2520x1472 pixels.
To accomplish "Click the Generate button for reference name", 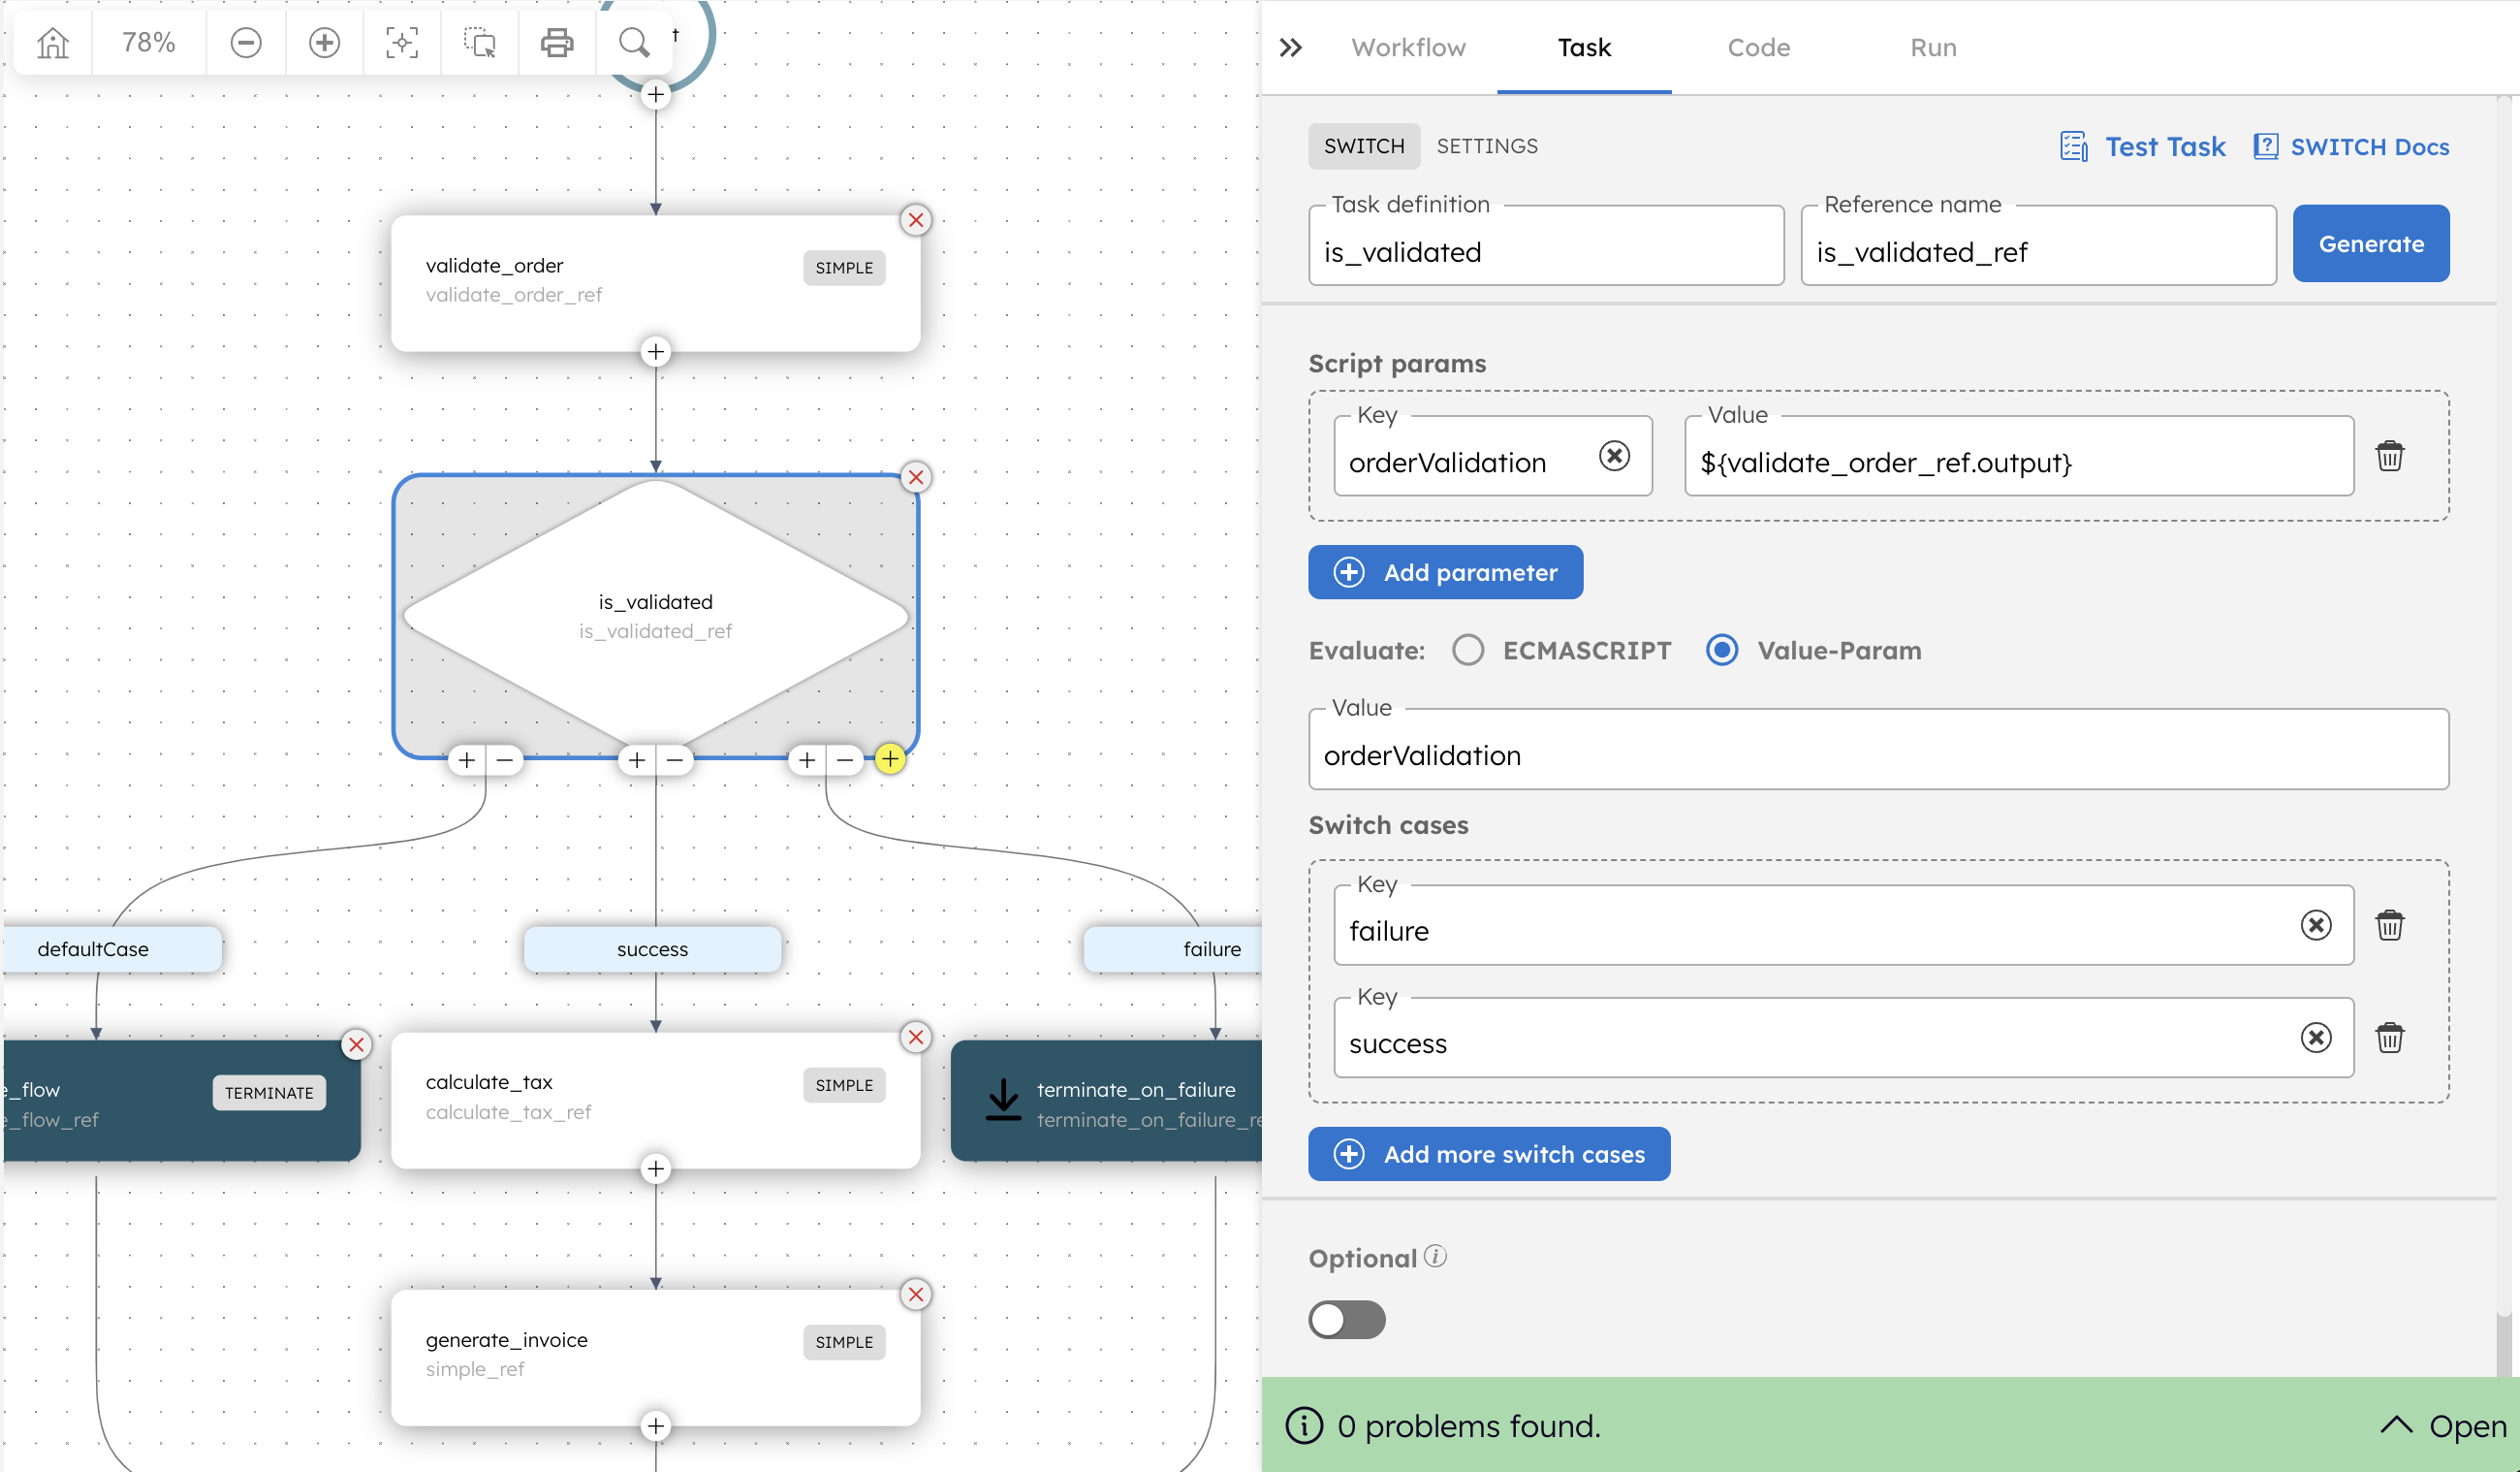I will (x=2371, y=243).
